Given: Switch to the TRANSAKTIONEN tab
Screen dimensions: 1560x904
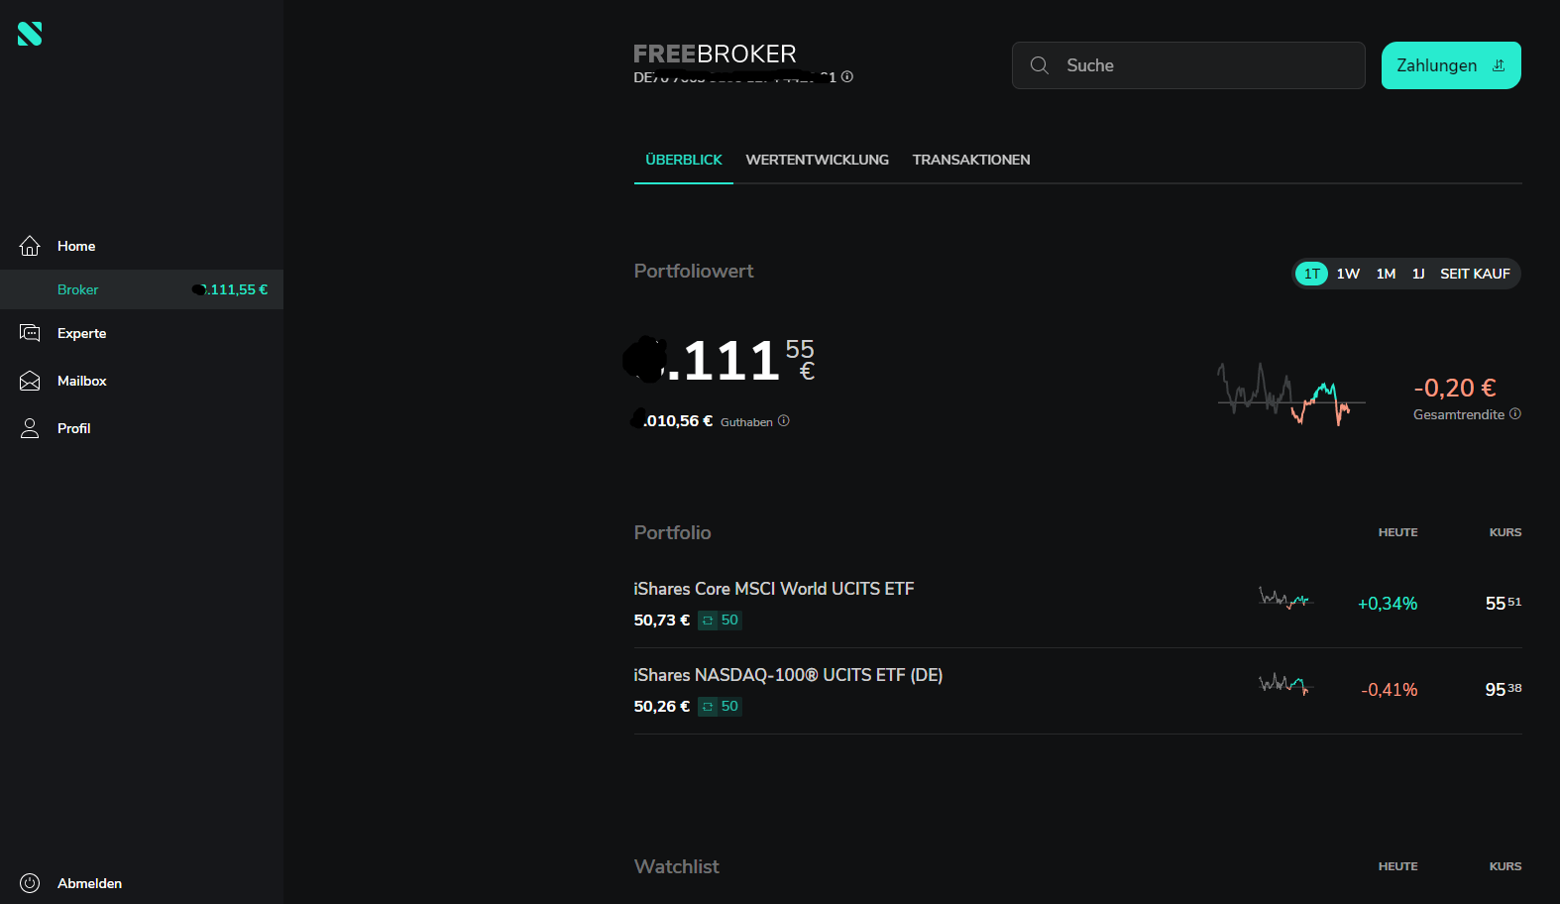Looking at the screenshot, I should (971, 160).
